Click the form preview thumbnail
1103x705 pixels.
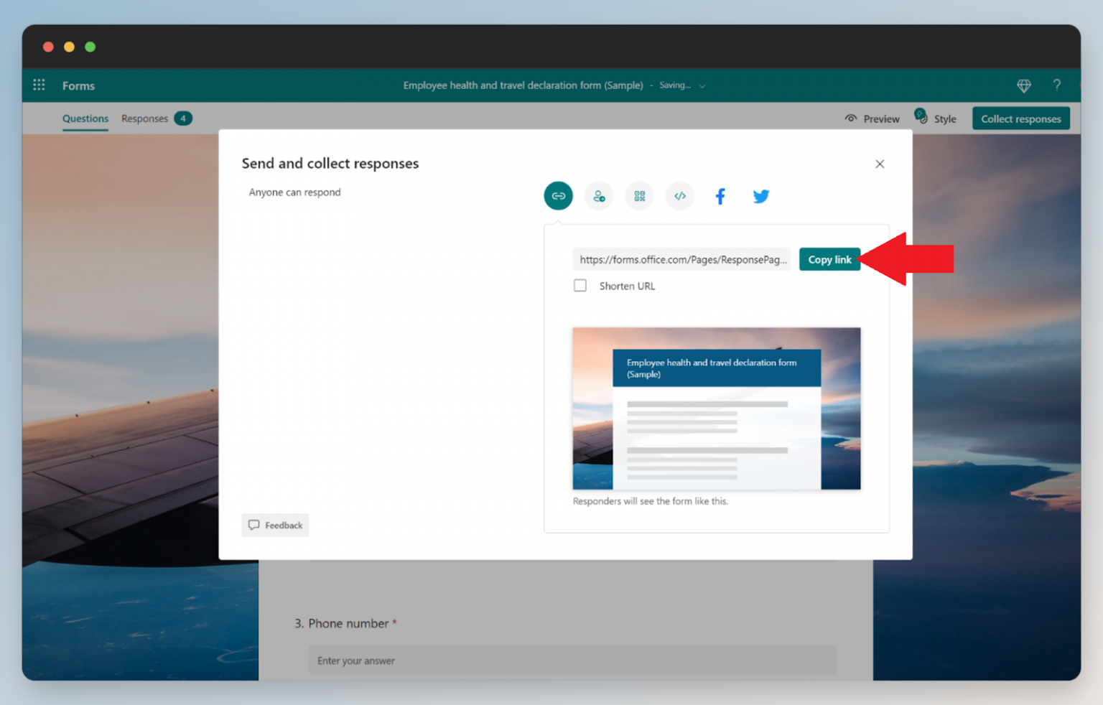tap(716, 409)
